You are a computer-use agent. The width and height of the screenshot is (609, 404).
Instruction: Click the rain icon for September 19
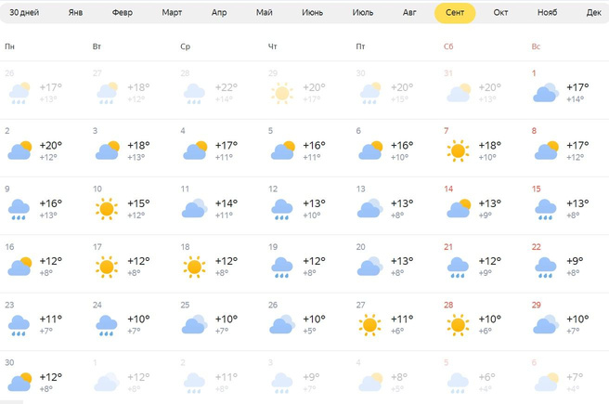point(281,267)
